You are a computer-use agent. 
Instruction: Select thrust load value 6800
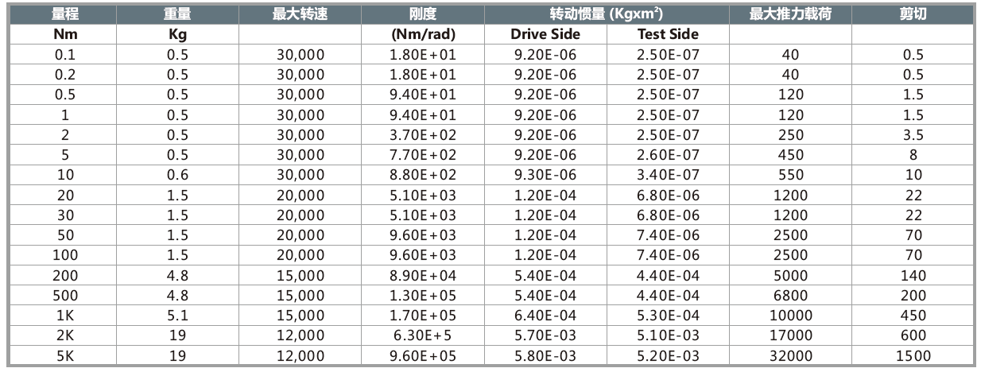(790, 296)
